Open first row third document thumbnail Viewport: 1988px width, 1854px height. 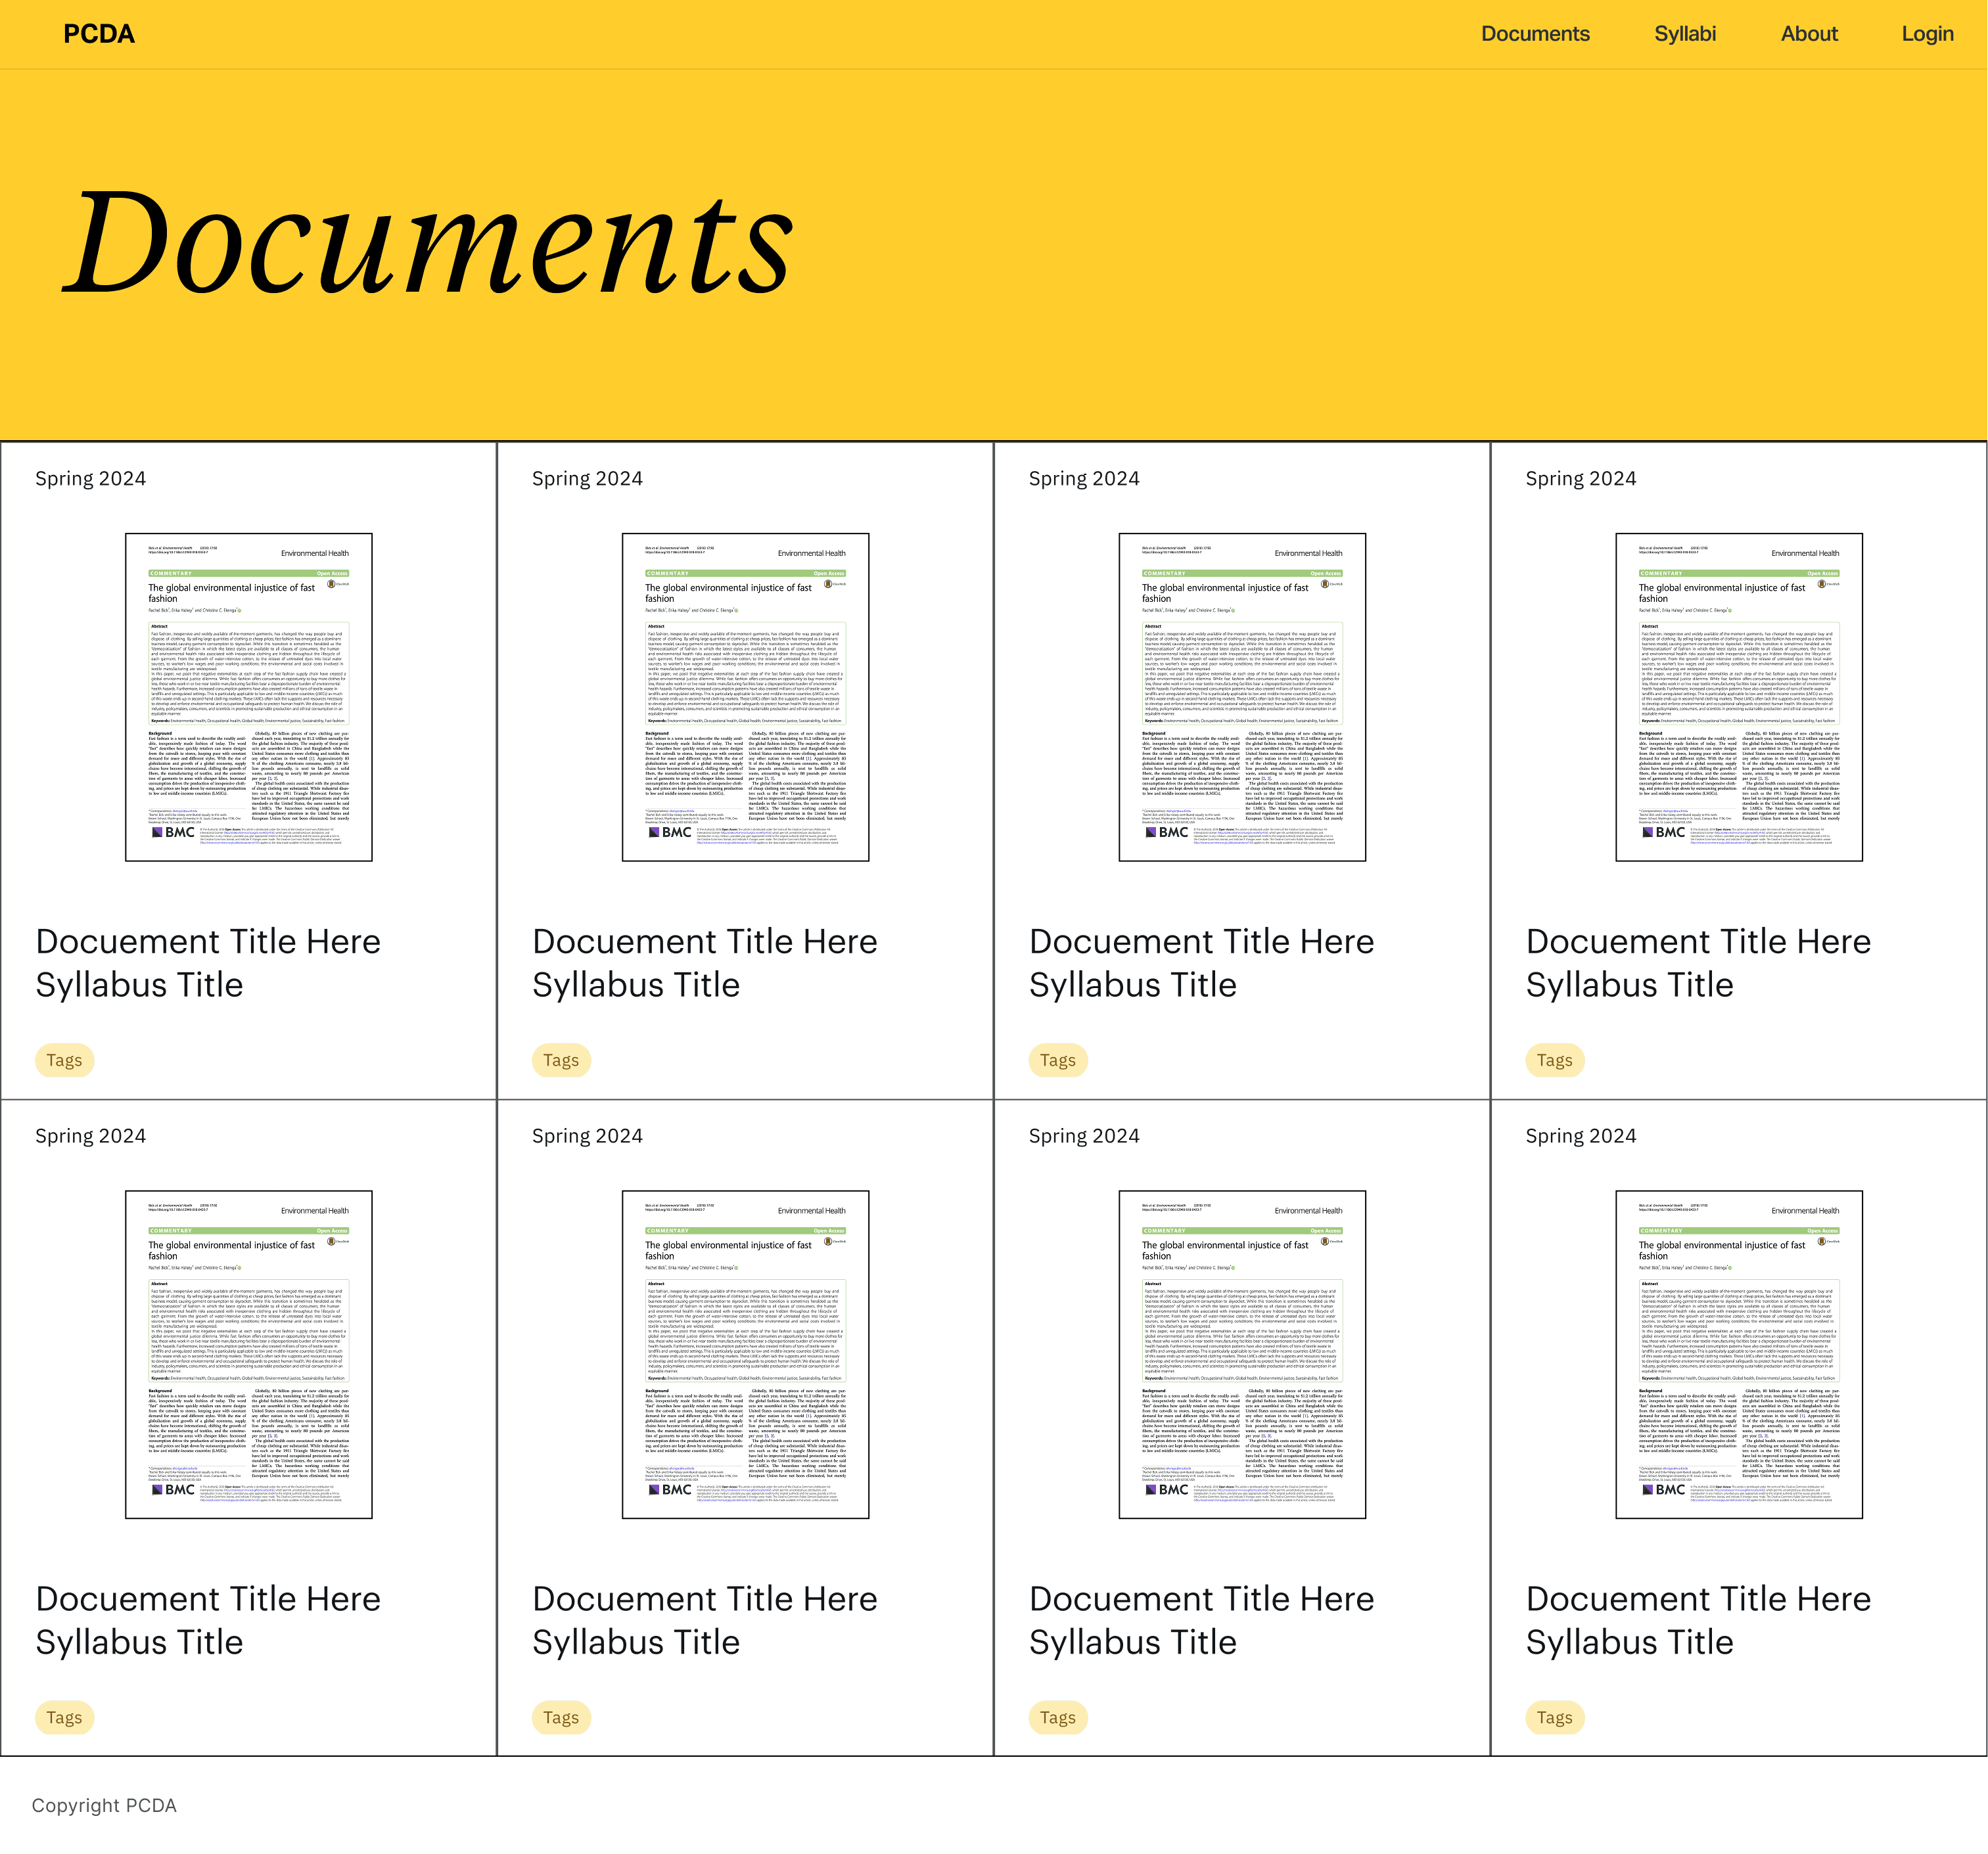pos(1242,696)
